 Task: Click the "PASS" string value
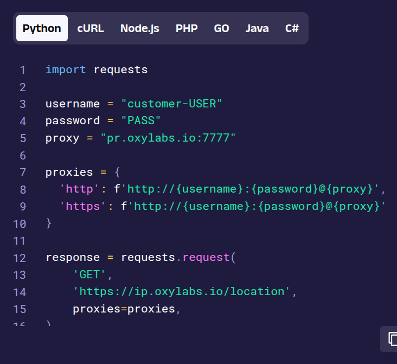pyautogui.click(x=141, y=120)
